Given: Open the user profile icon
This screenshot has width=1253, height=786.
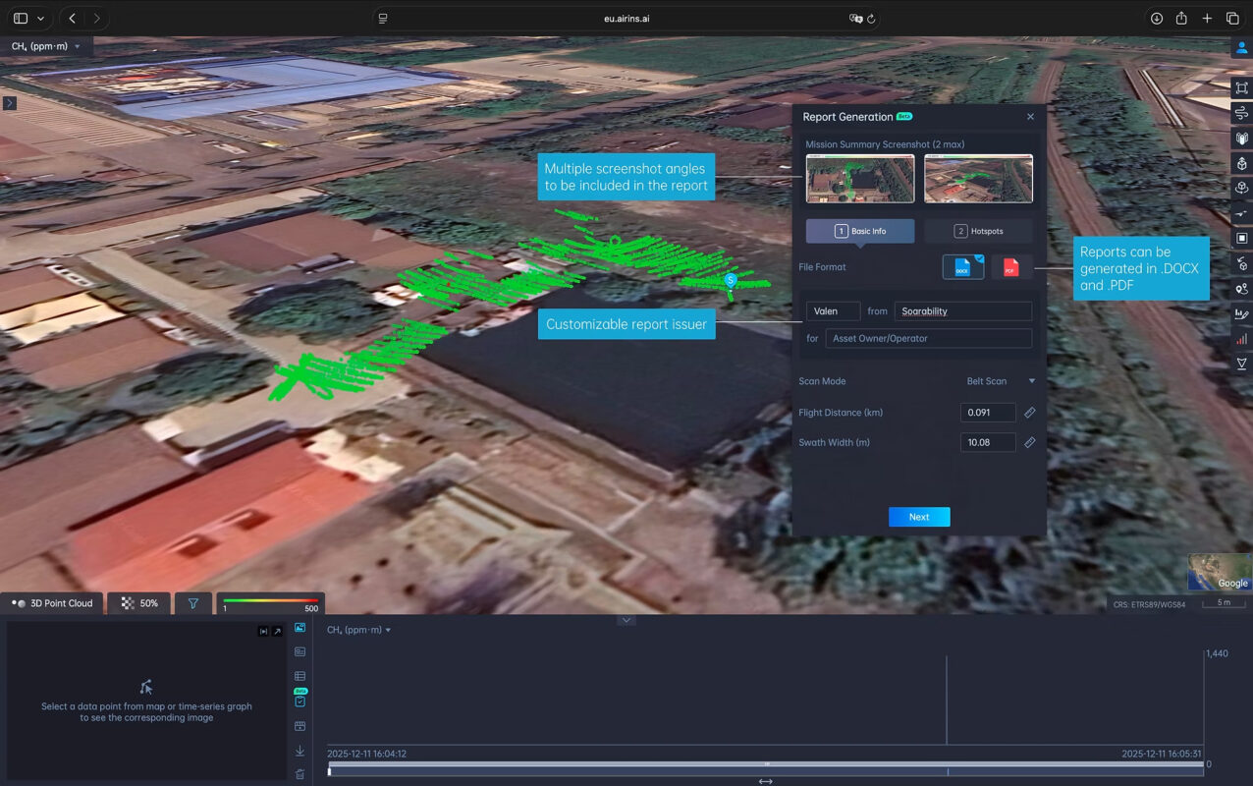Looking at the screenshot, I should [x=1241, y=47].
